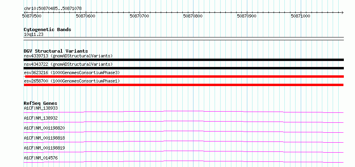Viewport: 355px width, 167px height.
Task: Open transcript A1CF|NM_001198818
Action: coord(44,138)
